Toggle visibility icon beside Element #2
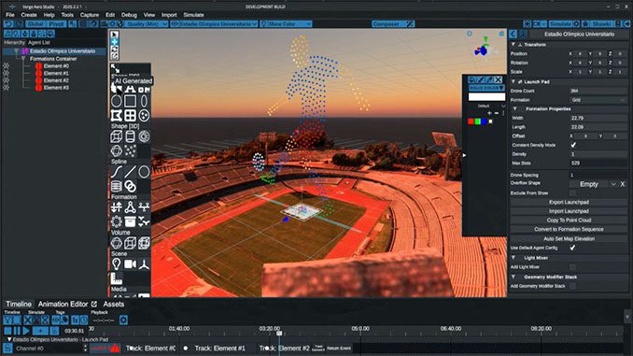The image size is (633, 356). point(6,80)
